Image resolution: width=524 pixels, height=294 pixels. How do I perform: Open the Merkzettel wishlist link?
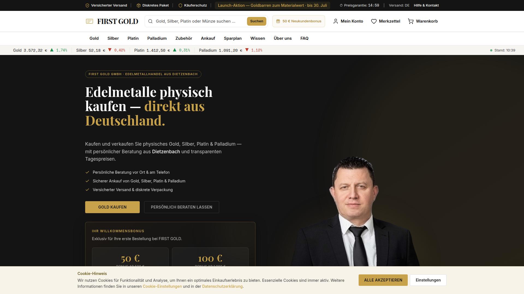(386, 21)
